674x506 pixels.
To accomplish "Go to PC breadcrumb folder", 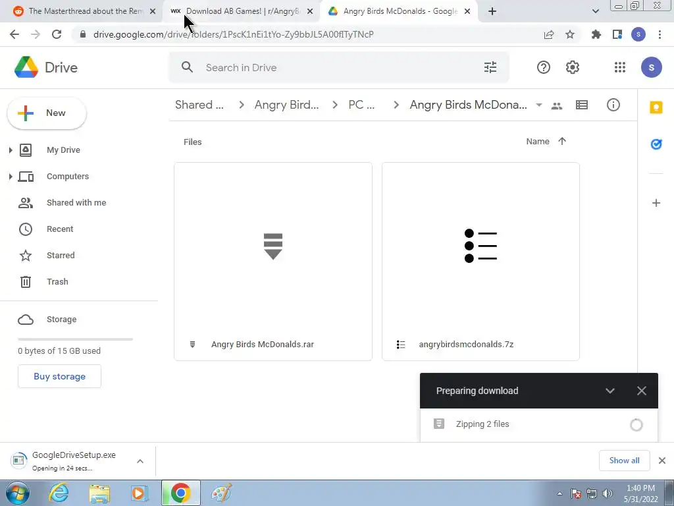I will tap(361, 105).
